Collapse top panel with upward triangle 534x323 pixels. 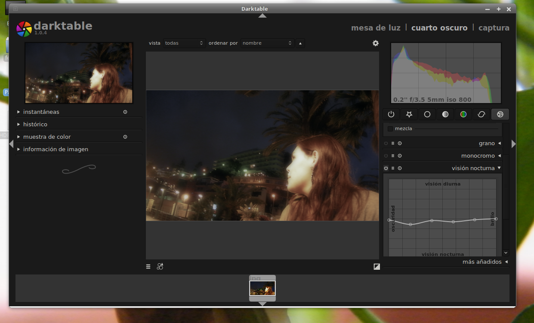coord(262,16)
